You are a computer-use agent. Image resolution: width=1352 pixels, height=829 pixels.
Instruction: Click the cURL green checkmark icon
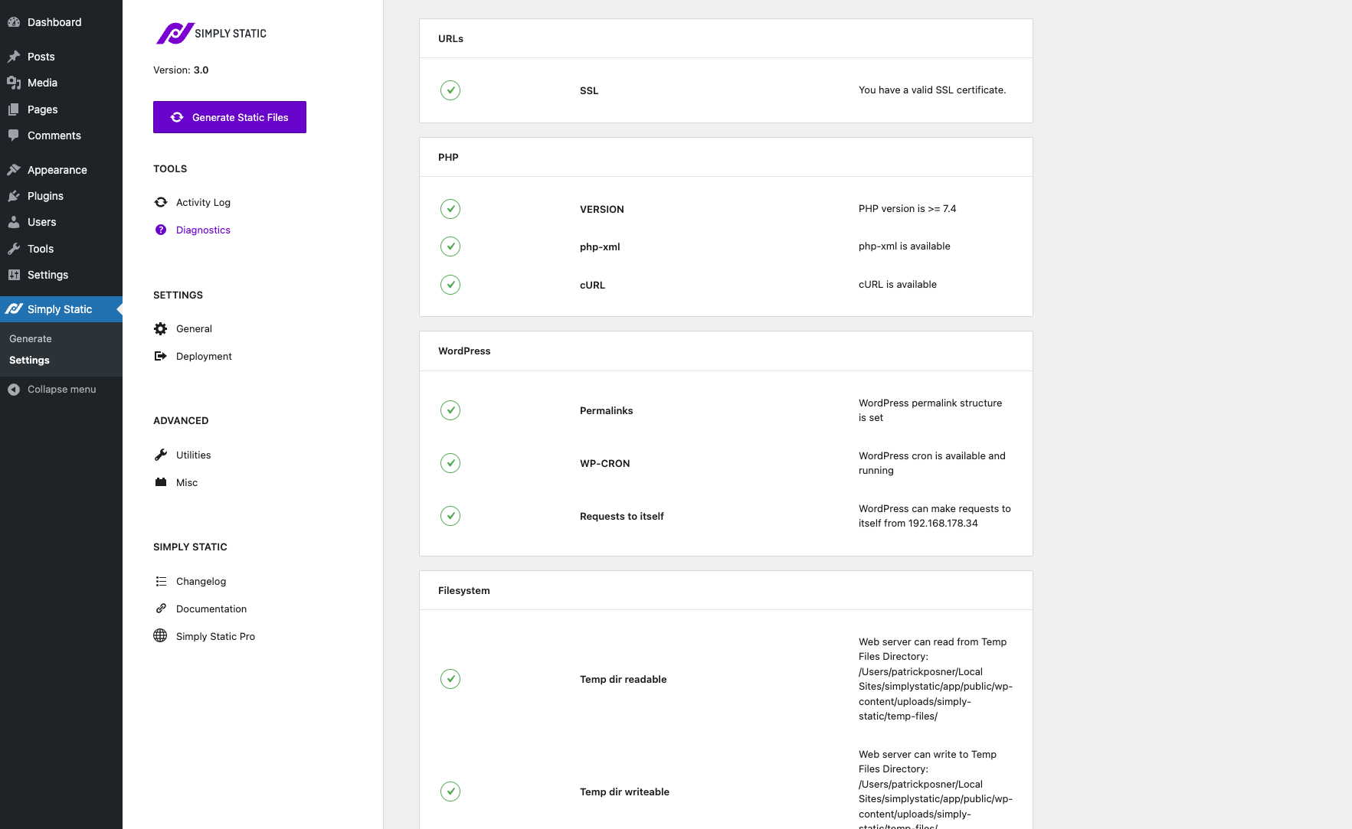(x=450, y=285)
